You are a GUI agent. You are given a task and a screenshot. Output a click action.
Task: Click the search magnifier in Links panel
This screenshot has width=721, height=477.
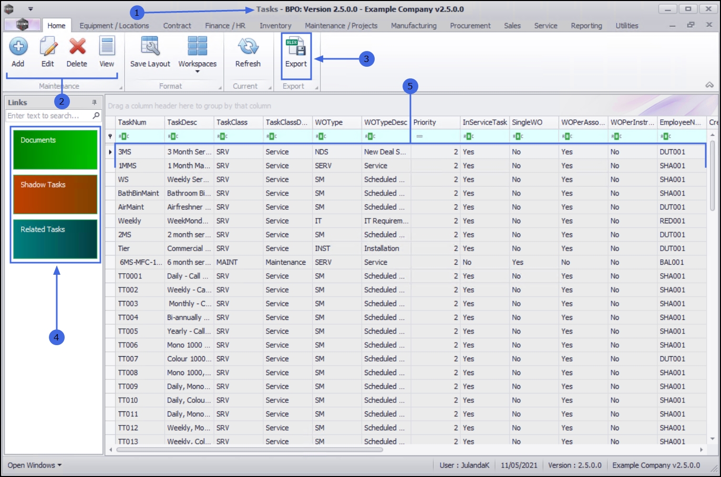pyautogui.click(x=96, y=116)
